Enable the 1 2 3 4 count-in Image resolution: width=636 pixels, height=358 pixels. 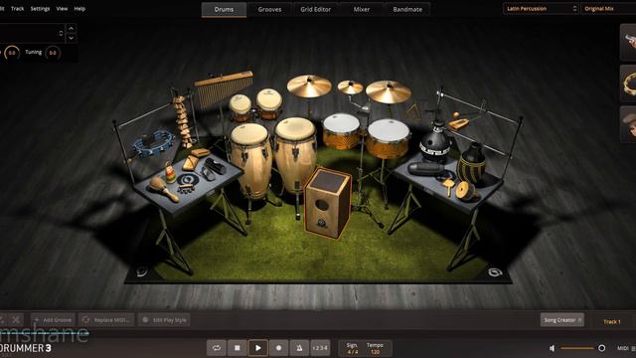[x=320, y=348]
